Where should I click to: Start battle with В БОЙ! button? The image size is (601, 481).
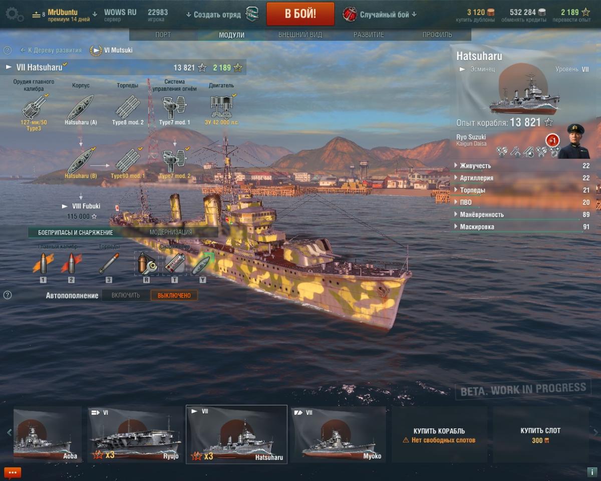(x=300, y=14)
